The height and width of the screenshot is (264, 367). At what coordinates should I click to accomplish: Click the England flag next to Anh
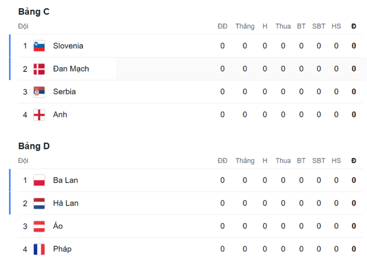(39, 115)
